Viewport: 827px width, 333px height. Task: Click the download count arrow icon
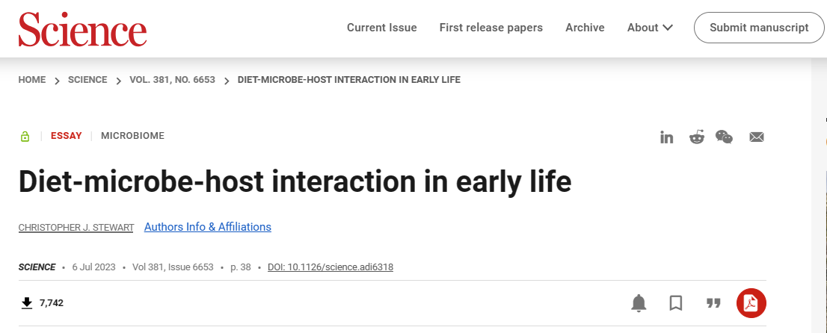tap(27, 303)
